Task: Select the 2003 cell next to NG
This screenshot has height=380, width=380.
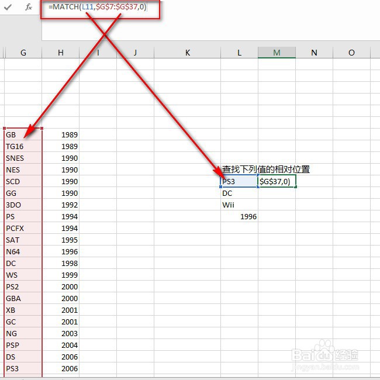Action: [x=61, y=333]
